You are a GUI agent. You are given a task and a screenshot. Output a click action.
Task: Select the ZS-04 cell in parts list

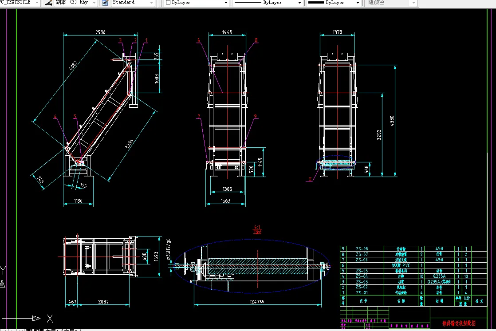coord(362,276)
